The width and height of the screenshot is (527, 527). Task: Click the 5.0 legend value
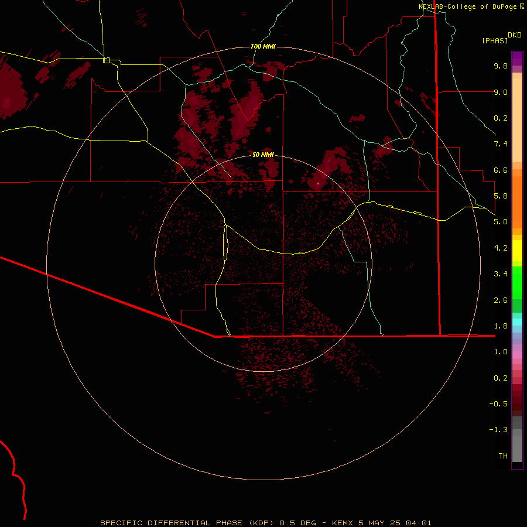click(x=501, y=222)
